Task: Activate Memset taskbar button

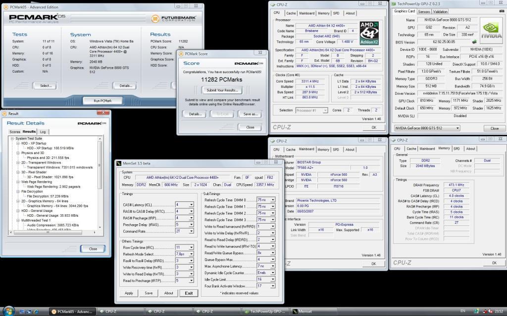Action: click(313, 312)
